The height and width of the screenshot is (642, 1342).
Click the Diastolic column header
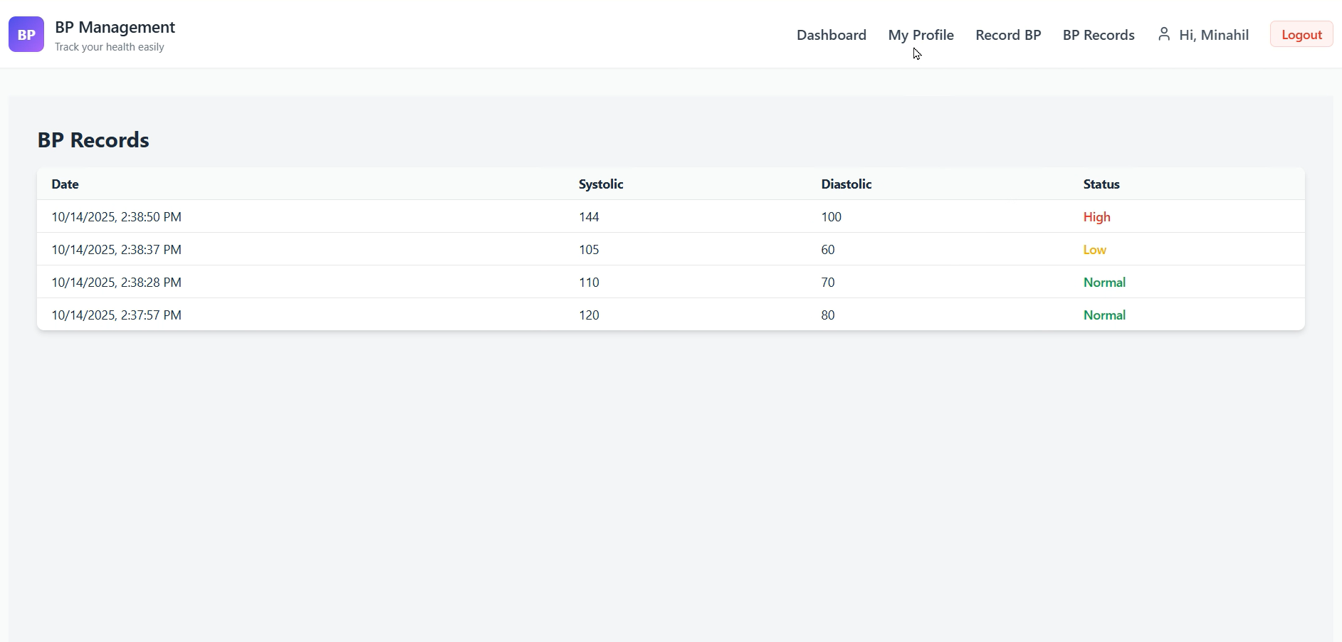click(846, 184)
